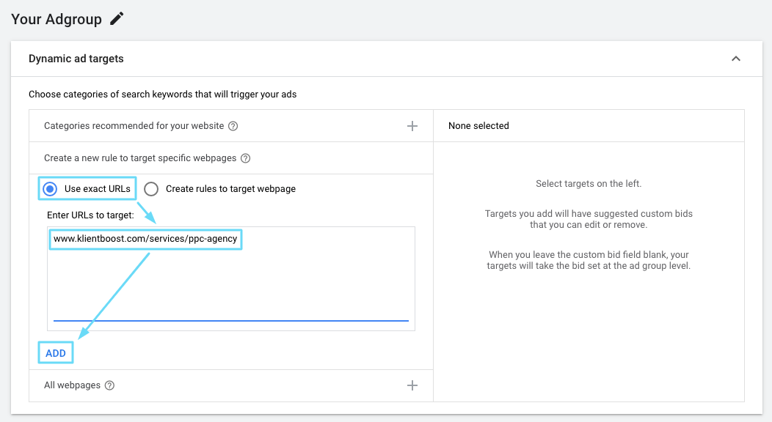Open the help icon beside Create a new rule
This screenshot has width=772, height=422.
[246, 158]
